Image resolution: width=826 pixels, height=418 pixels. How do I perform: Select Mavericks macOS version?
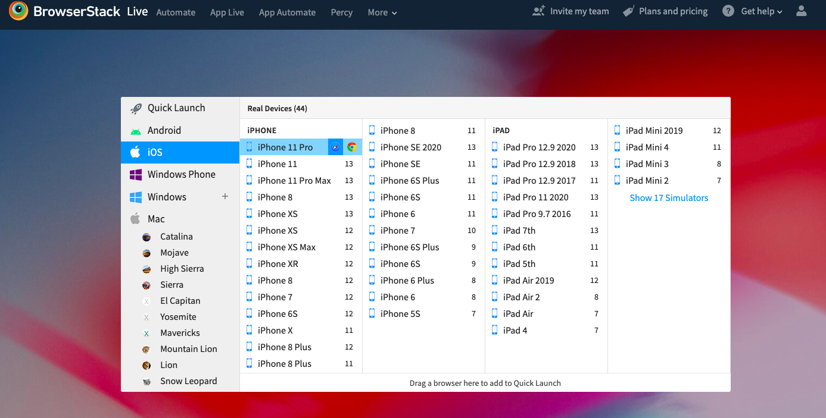[180, 333]
